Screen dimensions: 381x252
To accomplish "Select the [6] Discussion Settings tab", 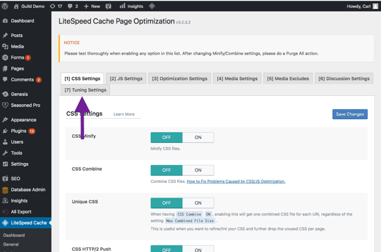I will coord(344,79).
